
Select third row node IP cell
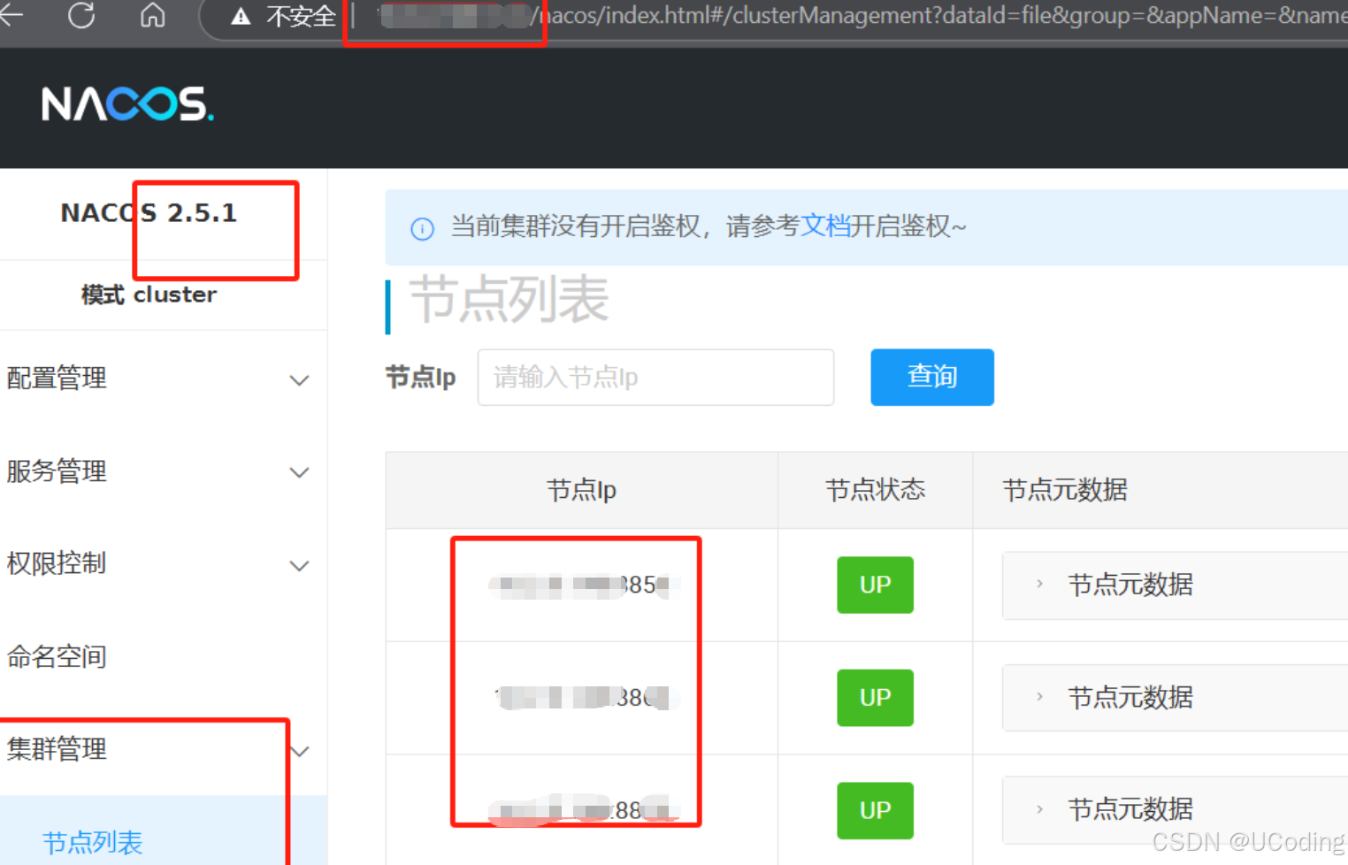click(x=582, y=810)
